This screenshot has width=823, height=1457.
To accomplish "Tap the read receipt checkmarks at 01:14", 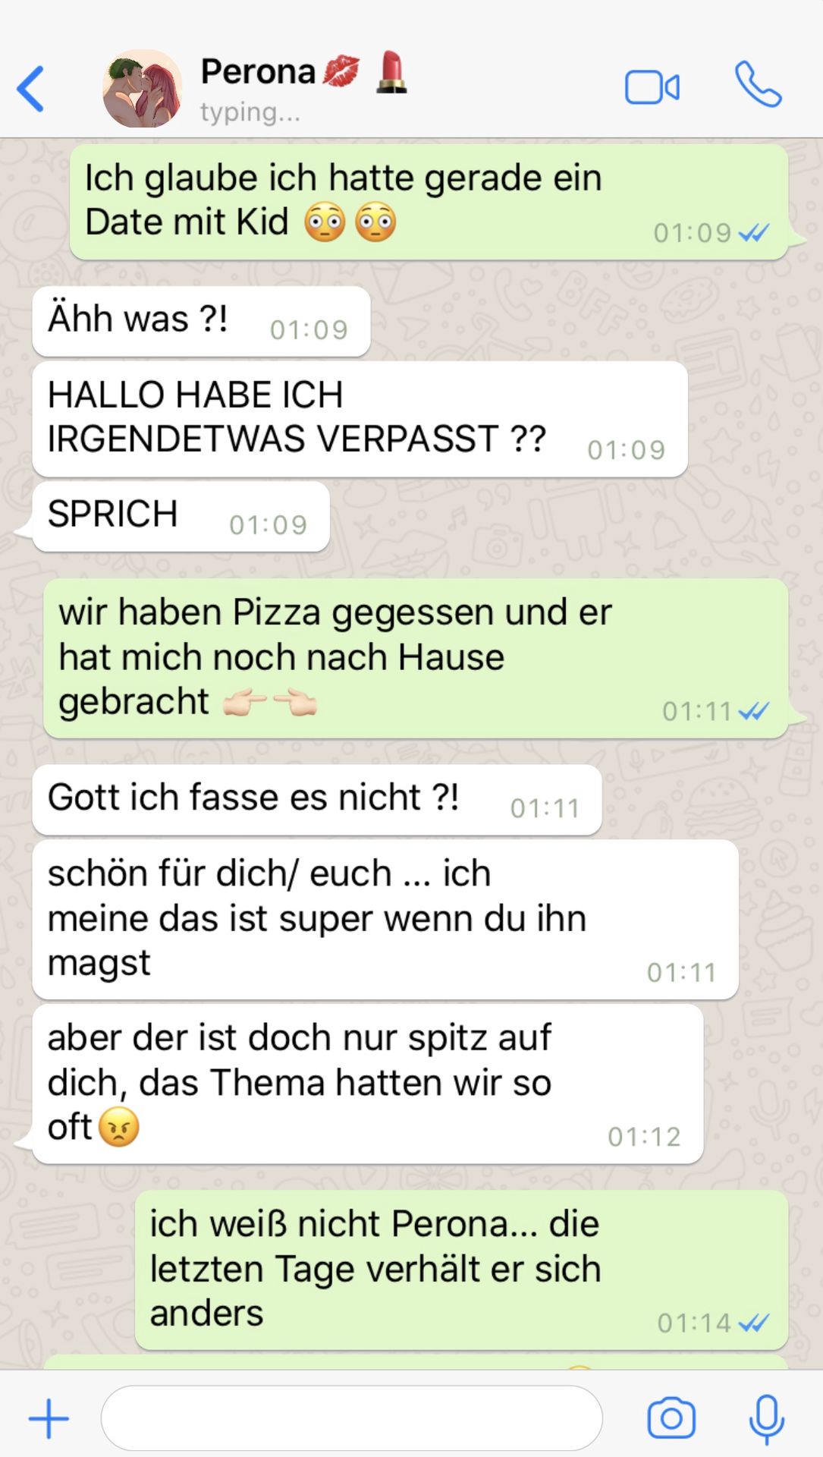I will [753, 1323].
